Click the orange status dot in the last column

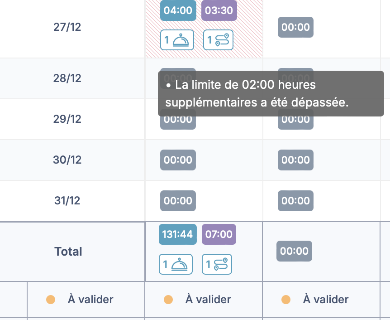click(x=286, y=300)
